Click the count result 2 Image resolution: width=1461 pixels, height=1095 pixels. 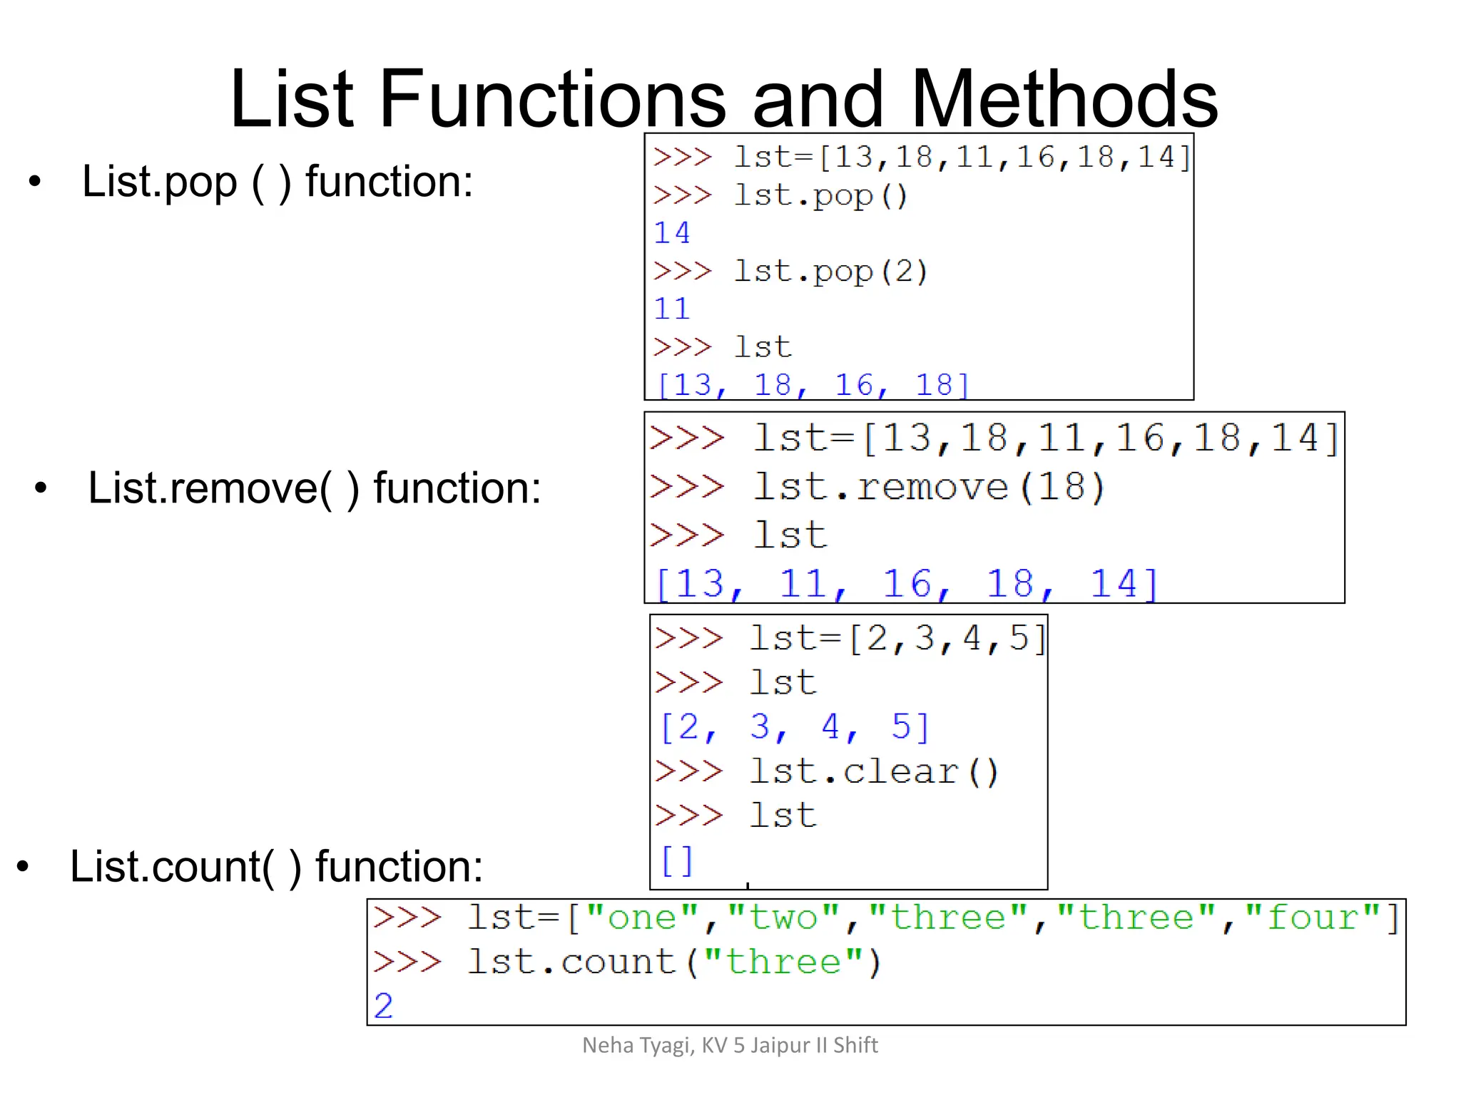click(384, 1006)
